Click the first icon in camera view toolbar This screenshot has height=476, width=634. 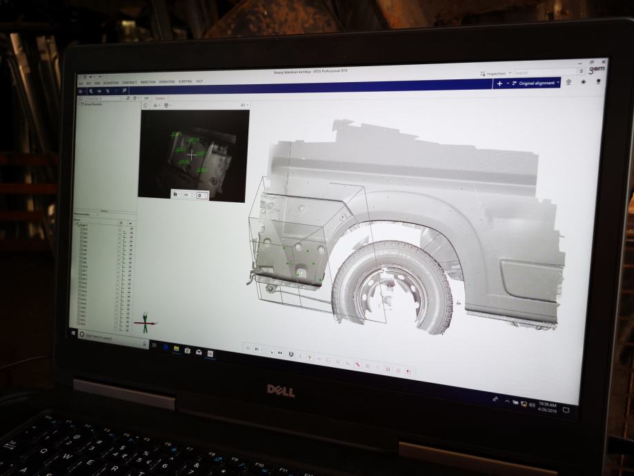click(x=146, y=105)
